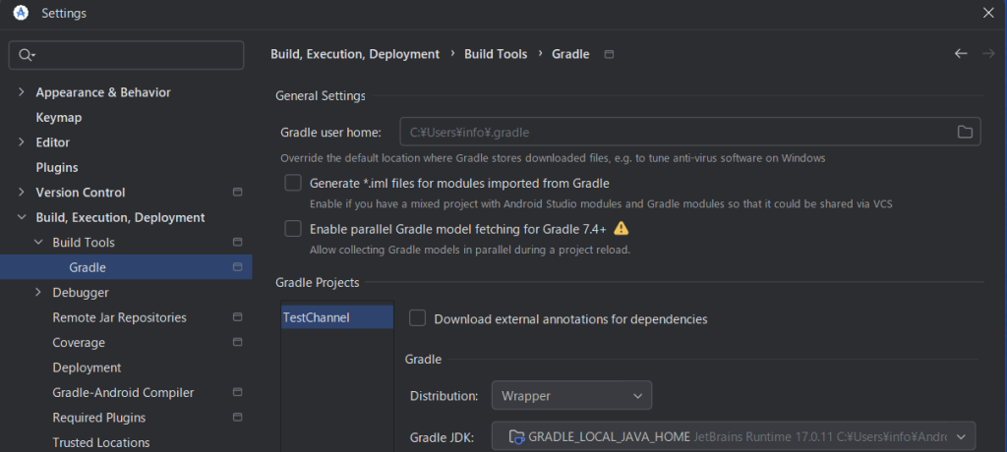Screen dimensions: 1007x452
Task: Select Keymap in the settings tree
Action: click(x=59, y=117)
